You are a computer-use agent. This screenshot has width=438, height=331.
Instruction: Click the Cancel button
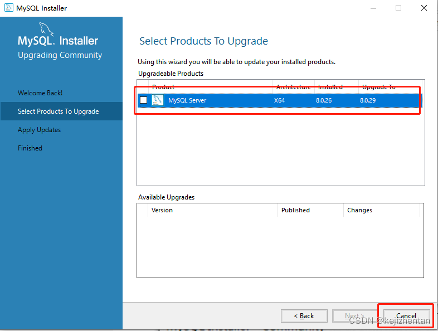click(x=406, y=316)
